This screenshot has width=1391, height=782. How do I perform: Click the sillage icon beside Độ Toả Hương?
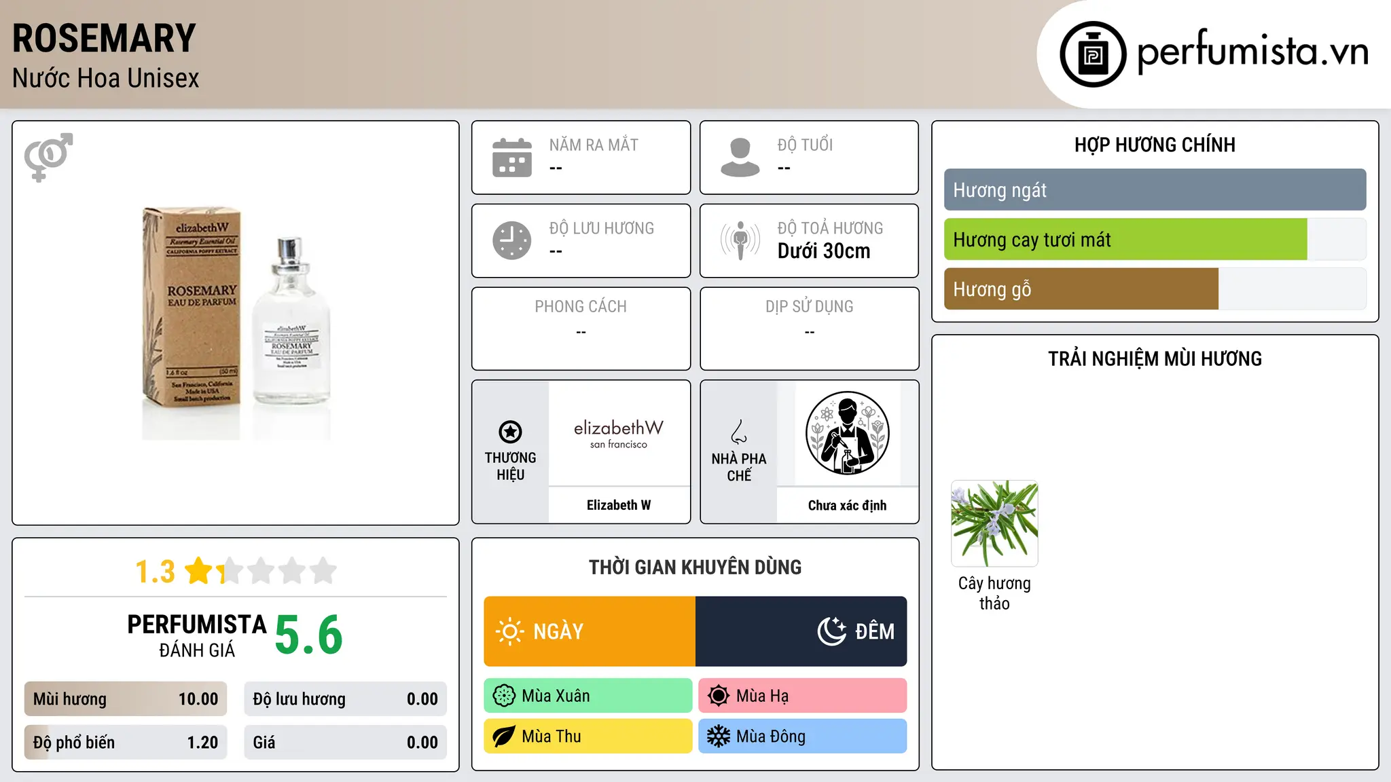(740, 240)
